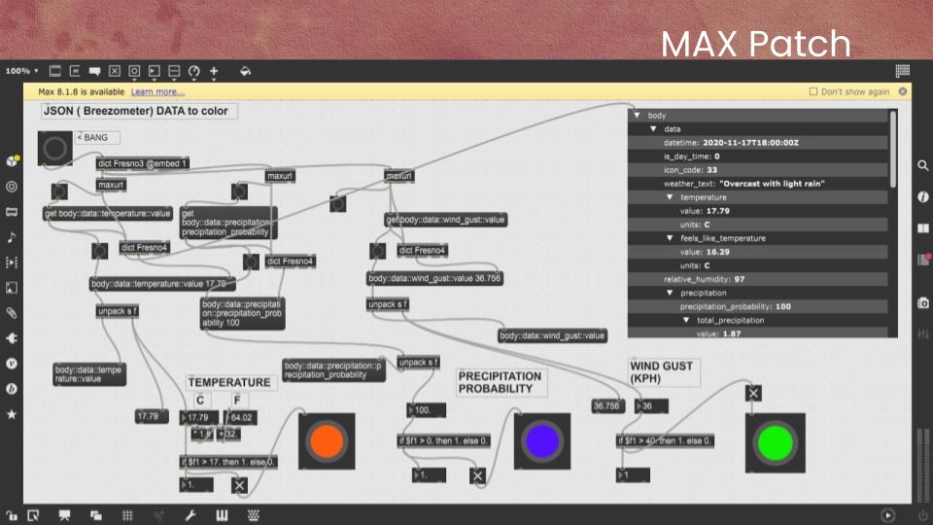Select the F number box showing 64.02

click(x=240, y=418)
